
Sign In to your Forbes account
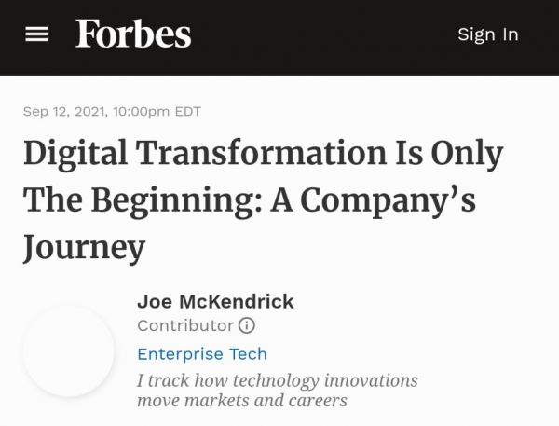click(487, 34)
